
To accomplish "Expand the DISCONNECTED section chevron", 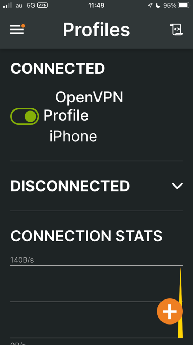I will [177, 186].
